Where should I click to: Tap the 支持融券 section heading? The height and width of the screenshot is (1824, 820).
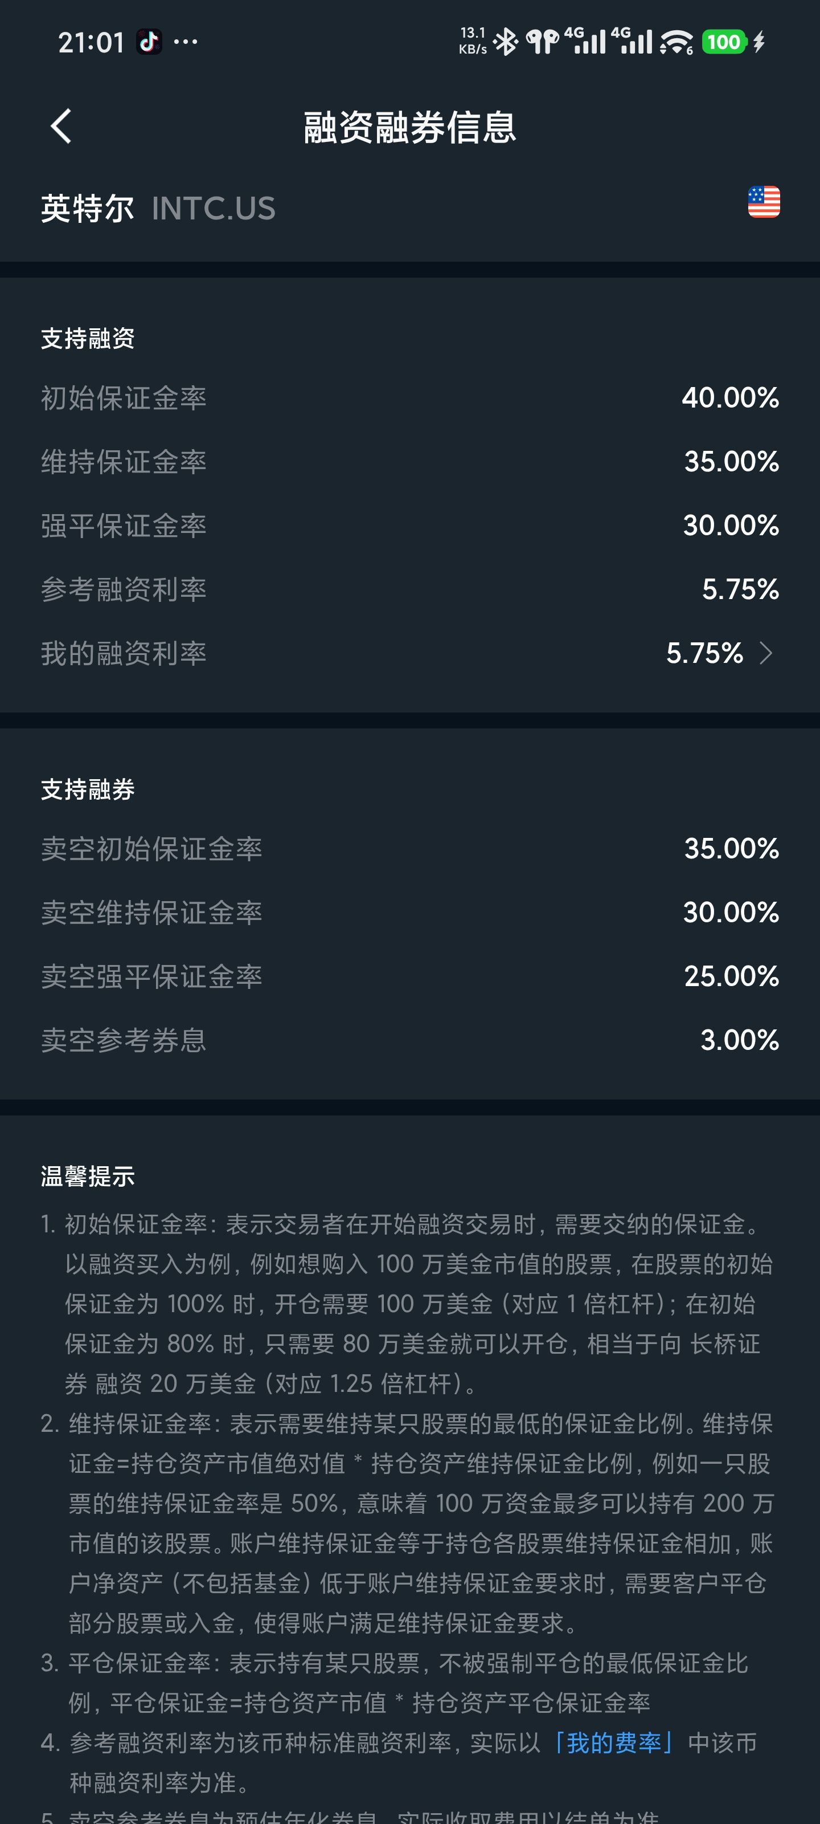click(x=88, y=789)
